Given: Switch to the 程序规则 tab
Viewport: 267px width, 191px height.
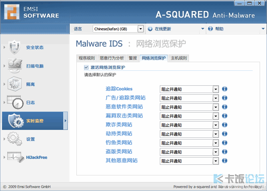Looking at the screenshot, I should 87,58.
